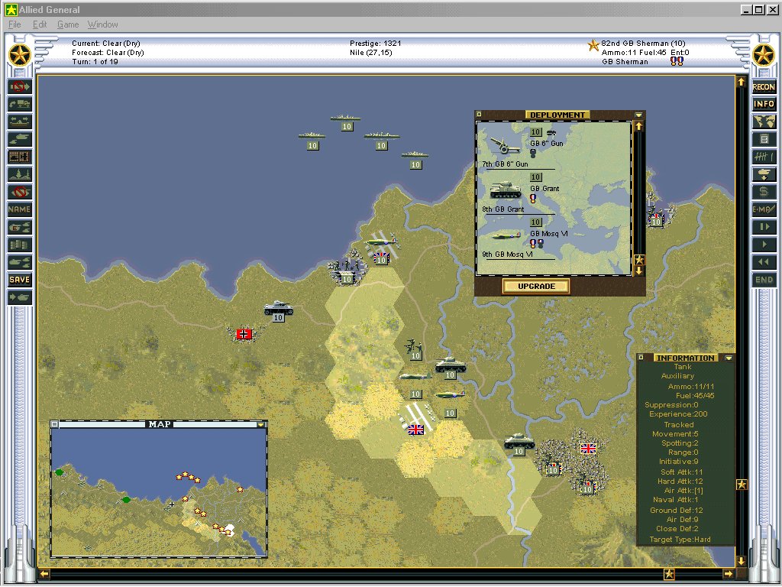Click the Turn: 1 of 19 text
This screenshot has width=782, height=587.
[x=95, y=62]
